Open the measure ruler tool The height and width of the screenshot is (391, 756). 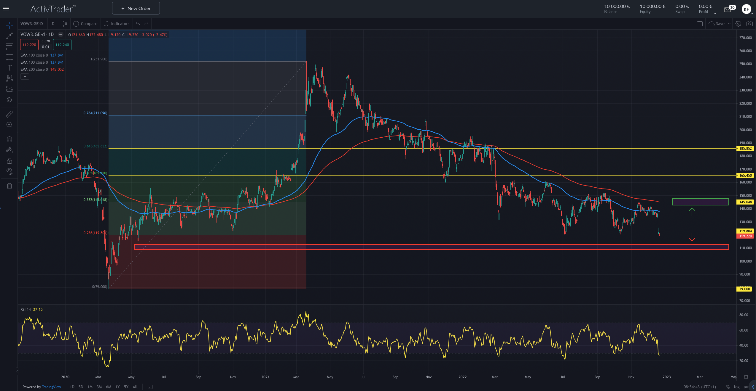coord(9,114)
